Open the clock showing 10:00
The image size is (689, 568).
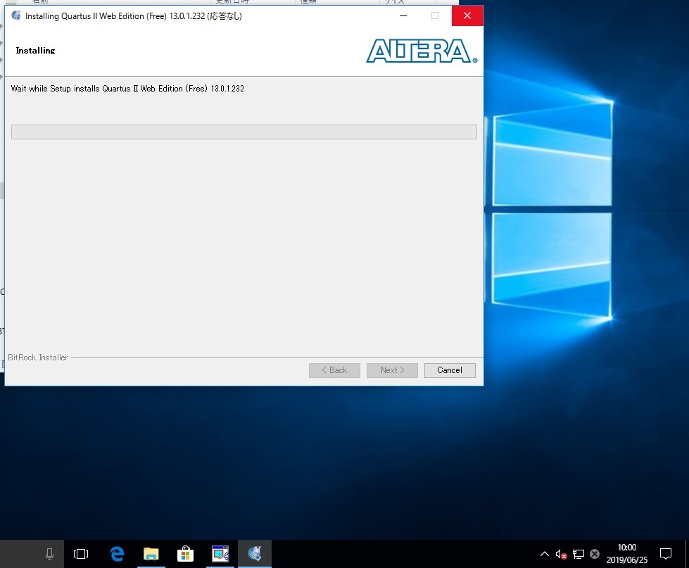tap(626, 554)
